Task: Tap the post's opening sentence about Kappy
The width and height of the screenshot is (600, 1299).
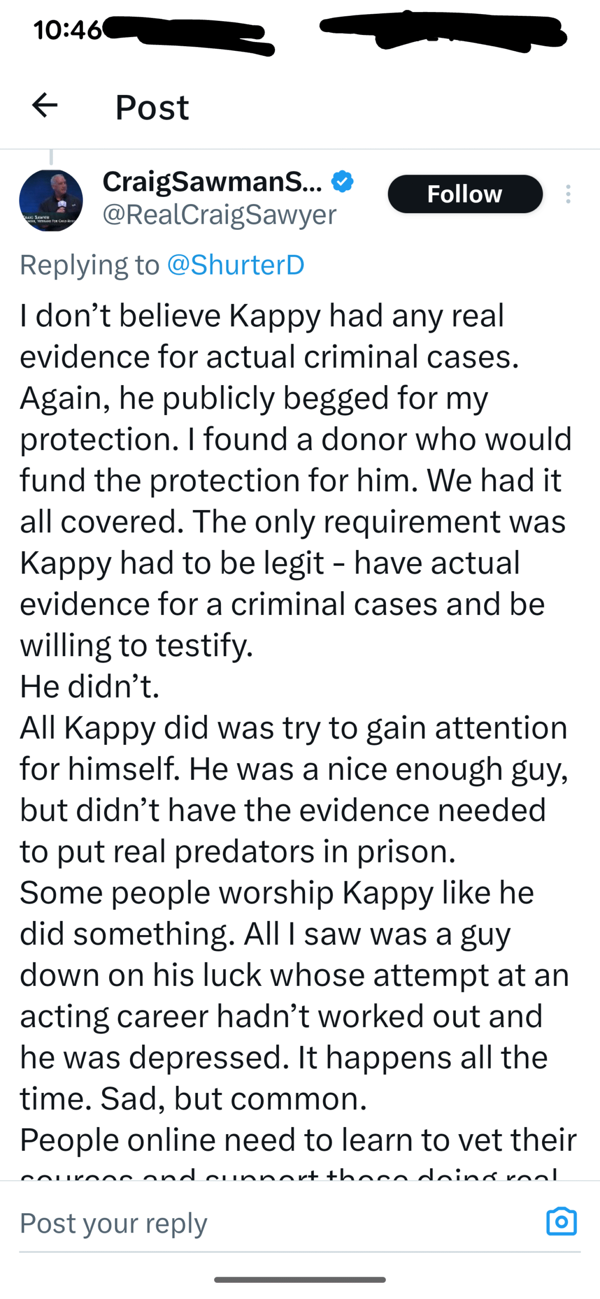Action: point(262,316)
